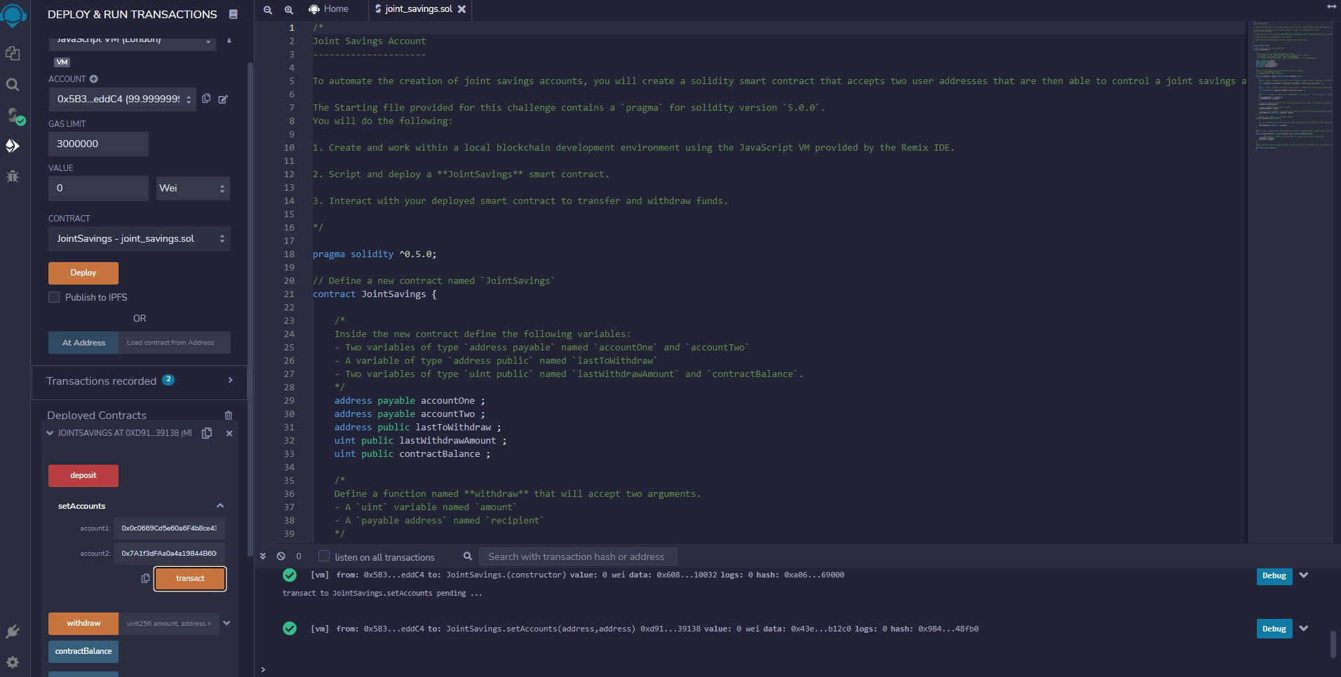Click the Remix logo icon
1341x677 pixels.
[x=14, y=14]
